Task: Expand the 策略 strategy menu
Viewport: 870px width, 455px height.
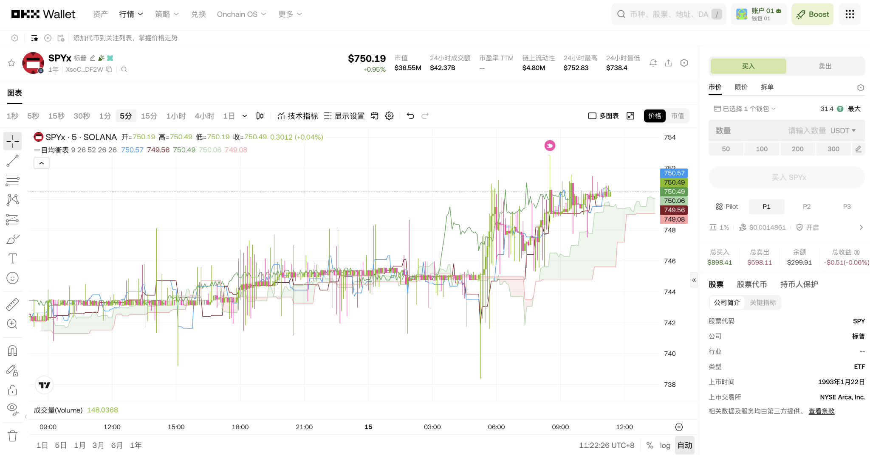Action: tap(167, 14)
